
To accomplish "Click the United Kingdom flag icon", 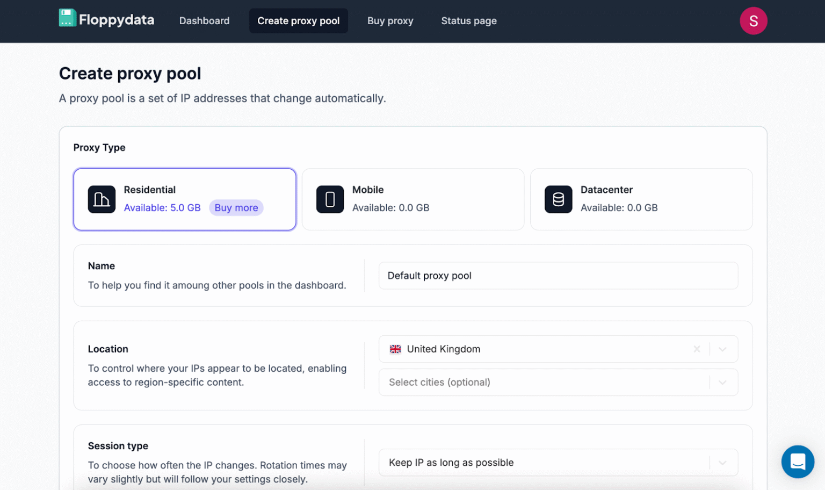I will pos(395,349).
